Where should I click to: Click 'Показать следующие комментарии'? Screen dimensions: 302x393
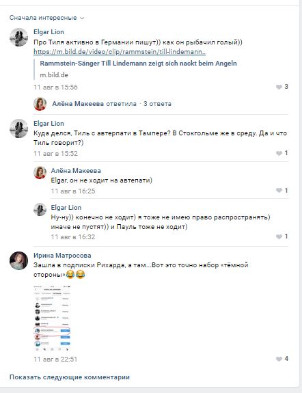click(70, 377)
